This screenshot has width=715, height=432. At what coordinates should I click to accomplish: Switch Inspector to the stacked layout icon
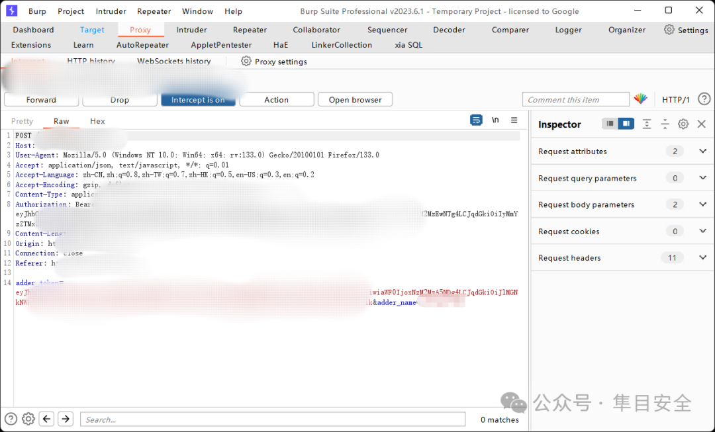click(610, 124)
